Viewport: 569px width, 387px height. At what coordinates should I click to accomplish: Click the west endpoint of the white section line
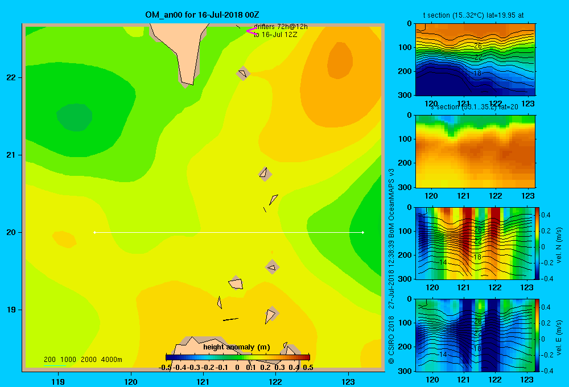94,232
